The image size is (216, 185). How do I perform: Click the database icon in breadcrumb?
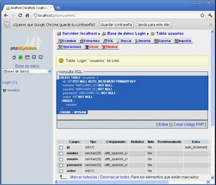tap(104, 34)
